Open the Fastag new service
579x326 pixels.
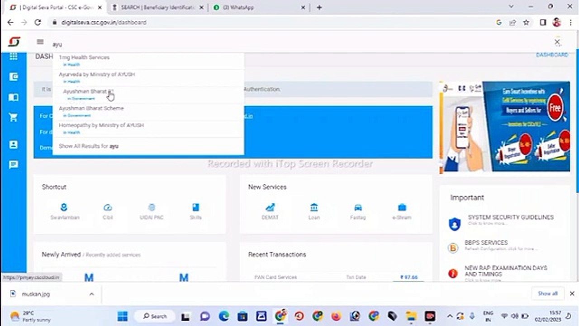point(358,211)
